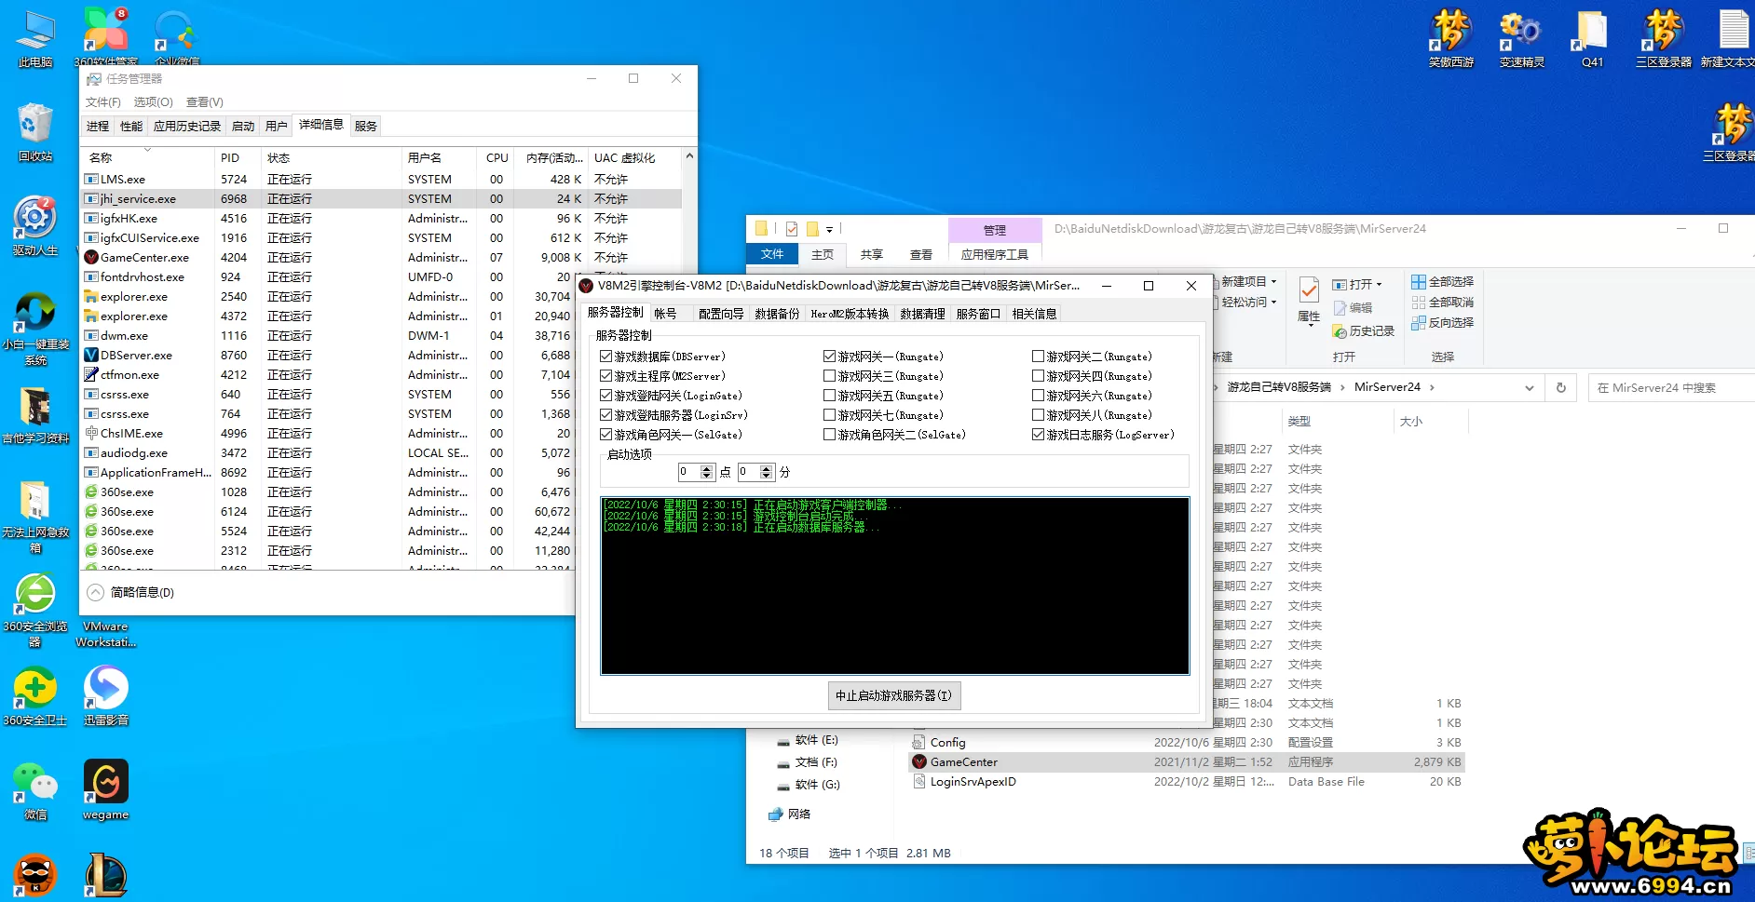Image resolution: width=1755 pixels, height=902 pixels.
Task: Open the 驱动人生 desktop icon
Action: [x=35, y=226]
